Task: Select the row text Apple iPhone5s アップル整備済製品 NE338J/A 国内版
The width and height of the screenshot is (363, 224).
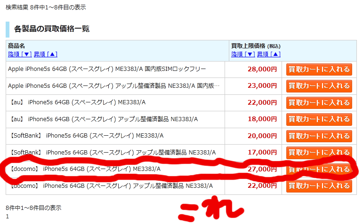Action: [x=113, y=85]
